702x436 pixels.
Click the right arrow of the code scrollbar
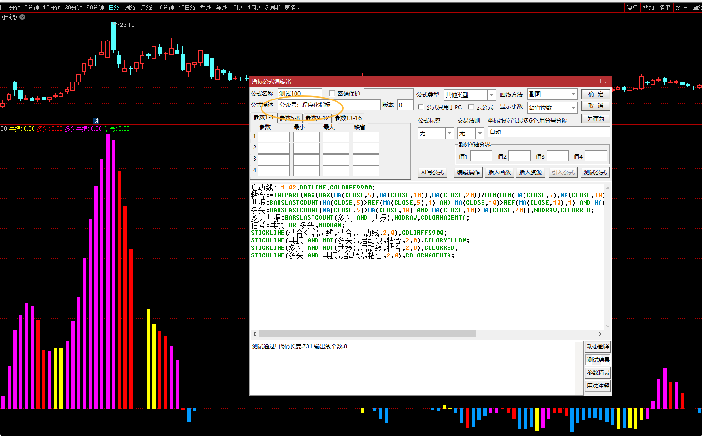pos(600,334)
